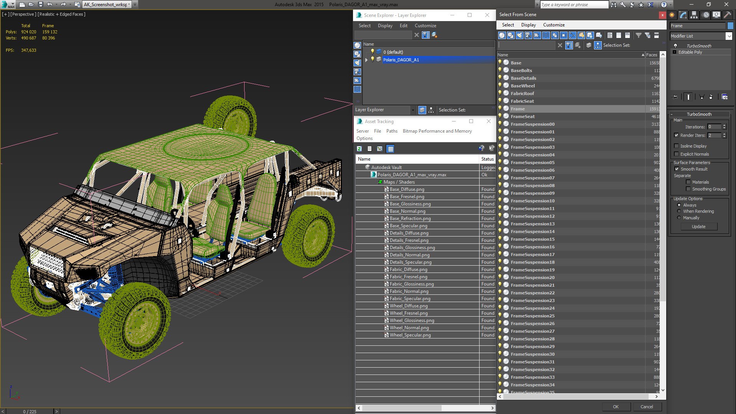Expand the Editable Poly modifier entry
The width and height of the screenshot is (736, 414).
point(675,52)
